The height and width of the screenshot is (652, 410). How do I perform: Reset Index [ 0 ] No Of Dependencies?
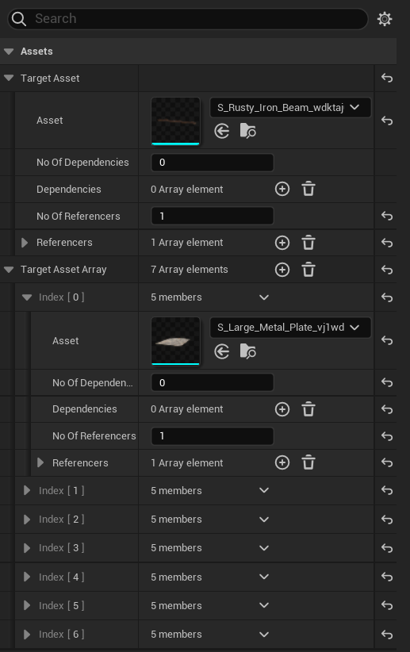(x=387, y=382)
